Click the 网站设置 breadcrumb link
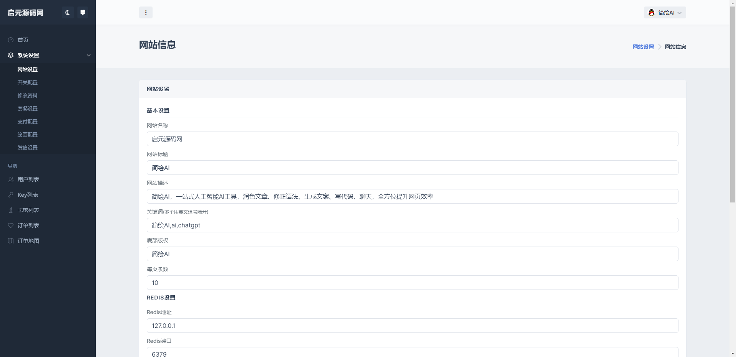736x357 pixels. pos(643,47)
